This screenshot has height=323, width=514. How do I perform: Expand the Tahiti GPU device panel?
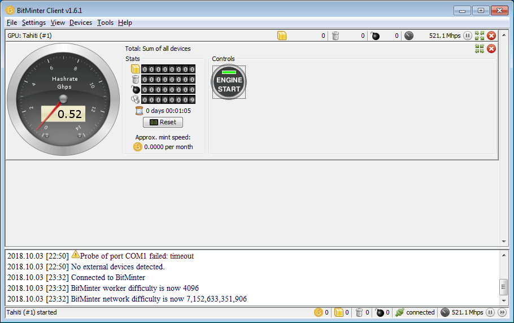480,36
